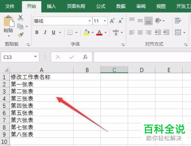Apply yellow fill color bucket
The width and height of the screenshot is (191, 146).
coord(86,32)
